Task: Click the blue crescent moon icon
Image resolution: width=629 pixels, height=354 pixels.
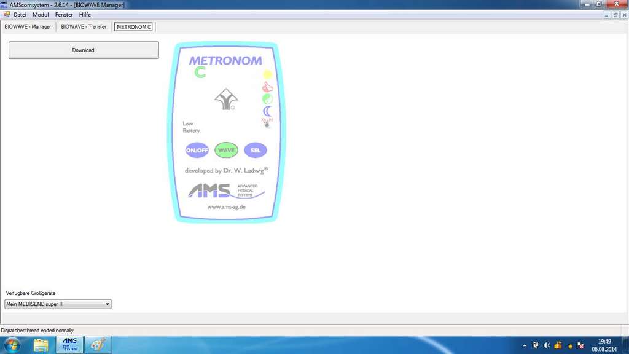Action: click(x=268, y=111)
